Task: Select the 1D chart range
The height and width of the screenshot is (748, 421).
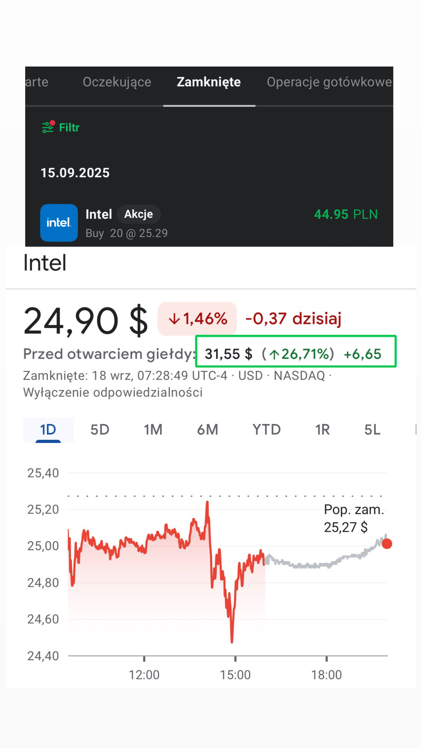Action: [48, 430]
